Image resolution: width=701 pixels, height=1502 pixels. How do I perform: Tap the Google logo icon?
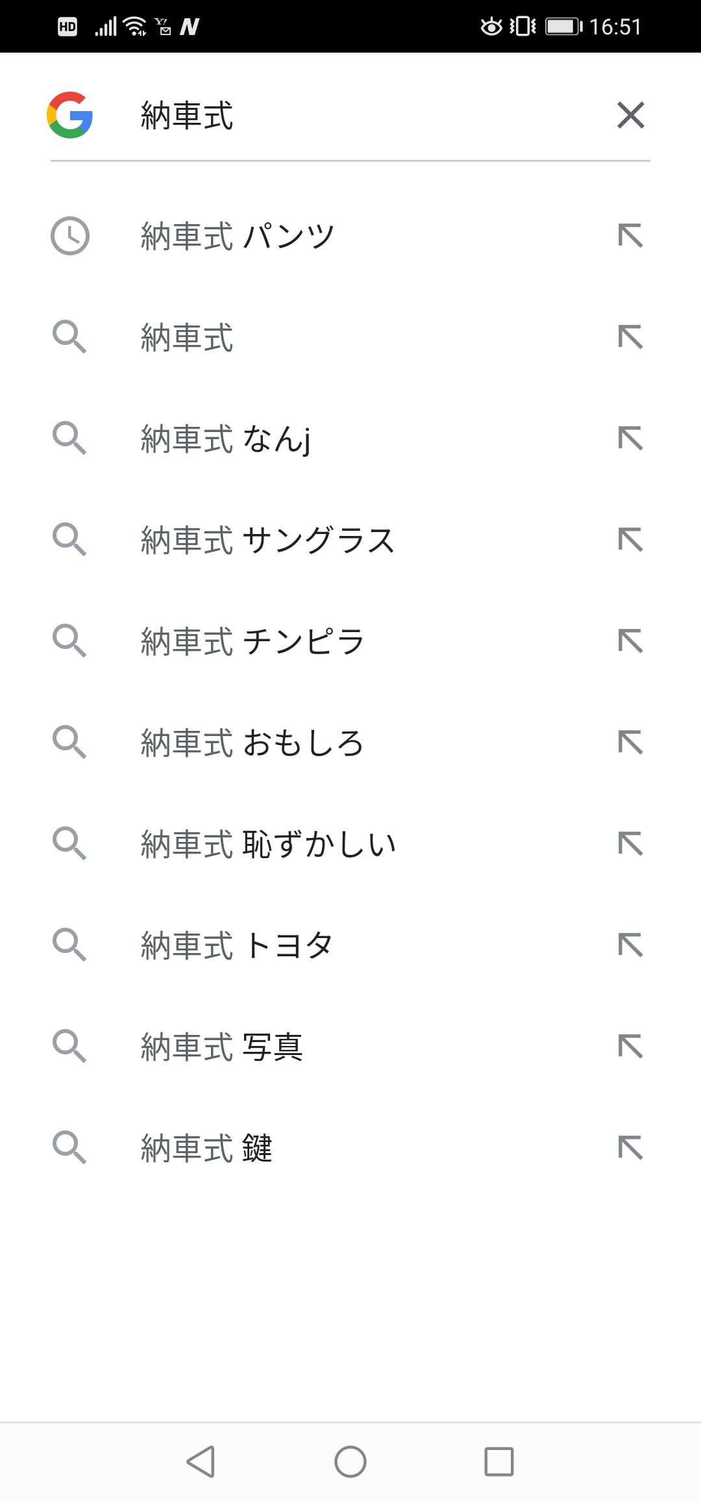pyautogui.click(x=69, y=115)
